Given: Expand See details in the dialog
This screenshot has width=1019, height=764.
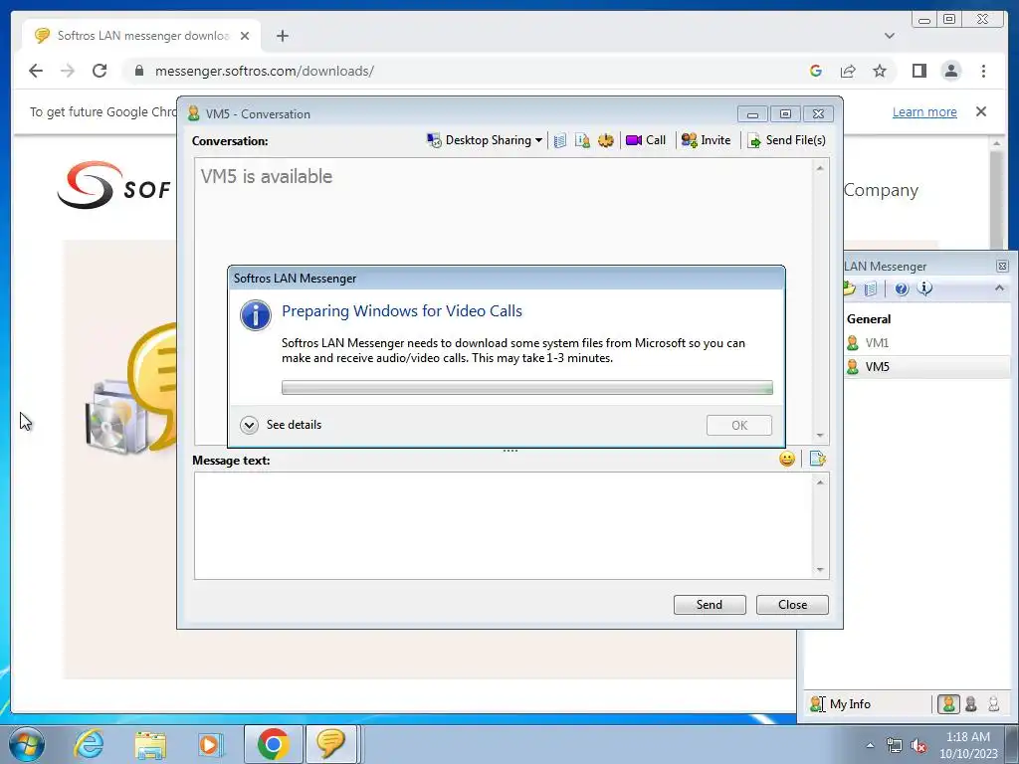Looking at the screenshot, I should tap(281, 425).
